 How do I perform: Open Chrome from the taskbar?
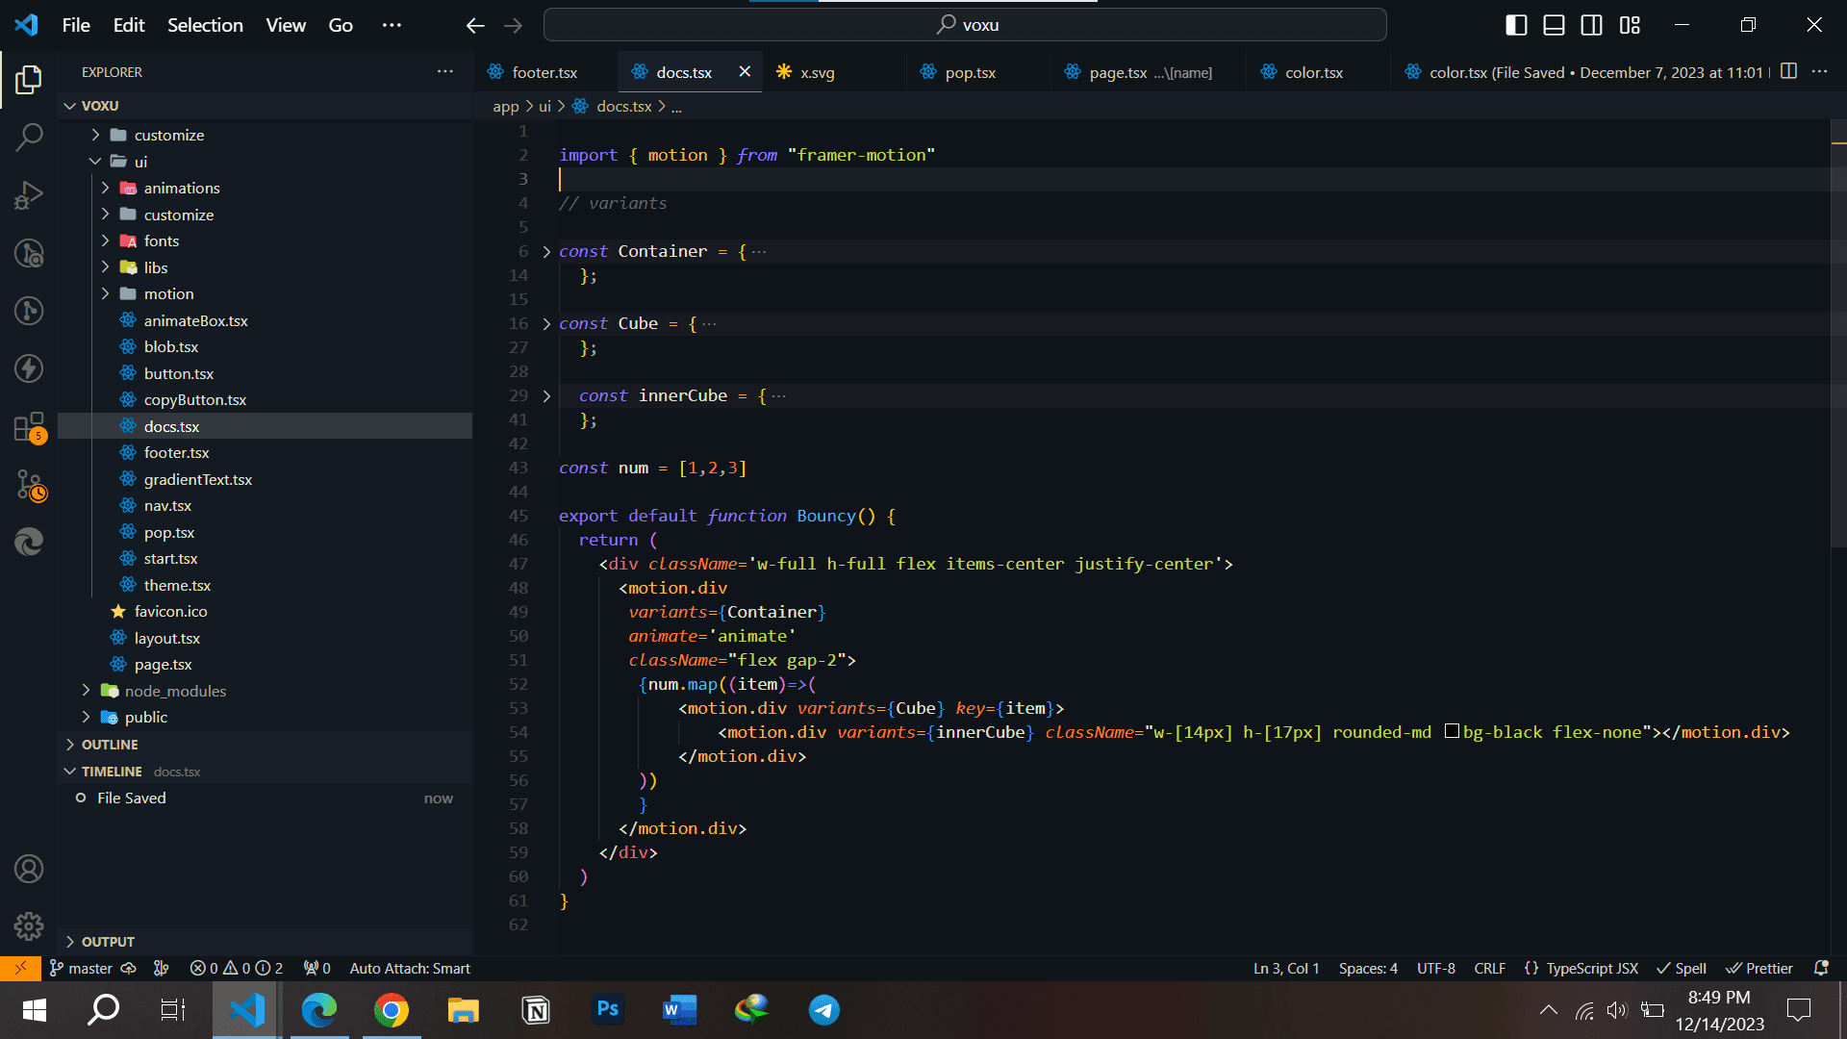[392, 1010]
